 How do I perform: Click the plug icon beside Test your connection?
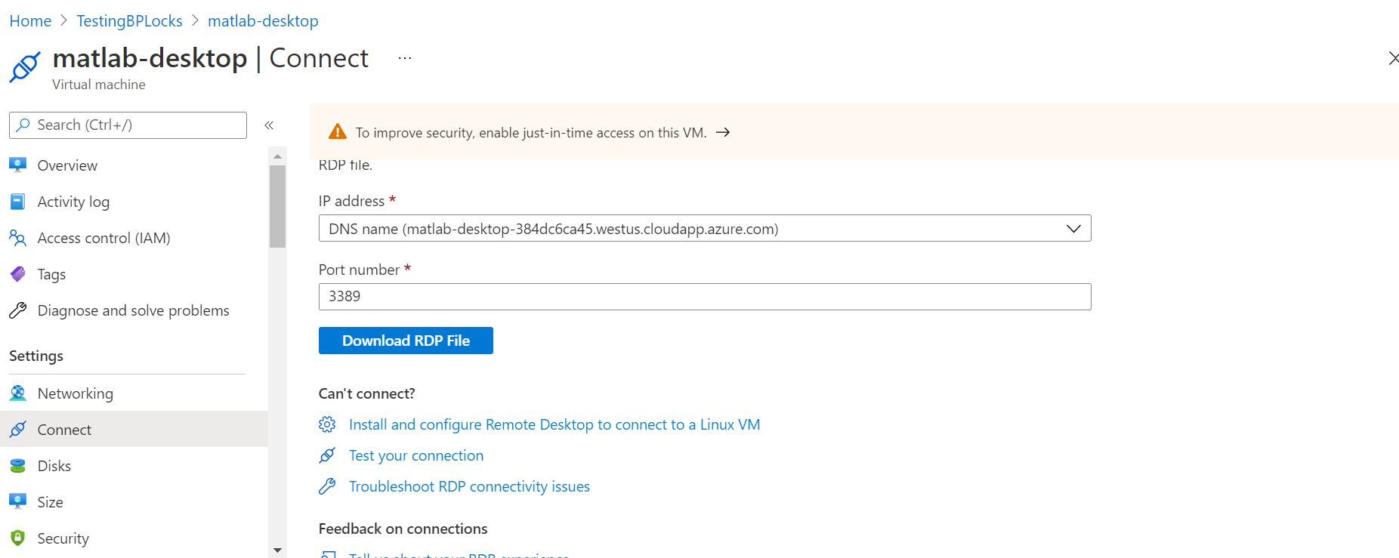coord(327,455)
